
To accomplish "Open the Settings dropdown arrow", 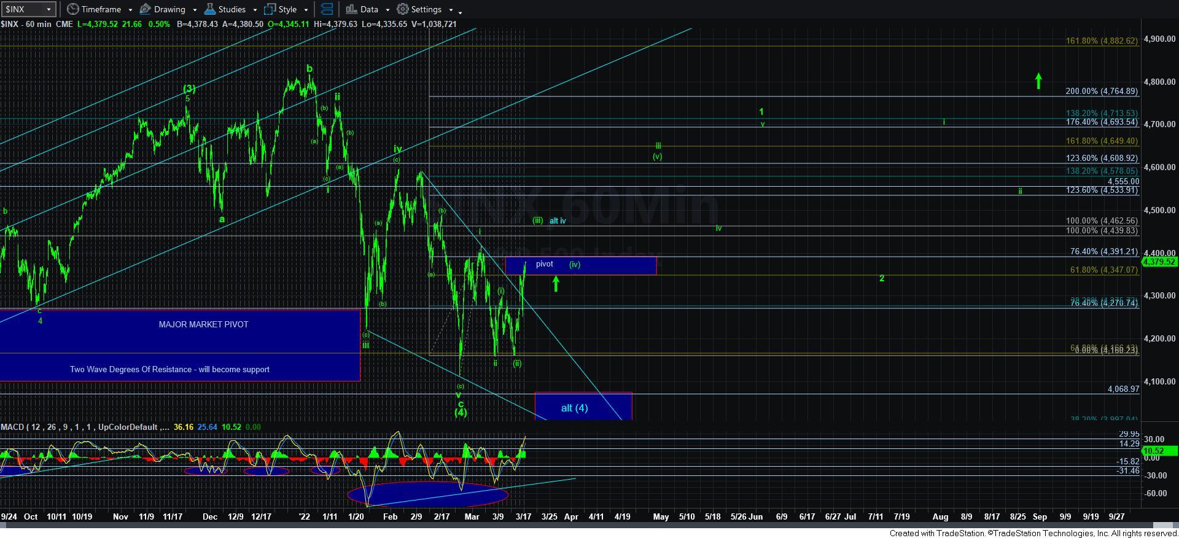I will pyautogui.click(x=451, y=10).
